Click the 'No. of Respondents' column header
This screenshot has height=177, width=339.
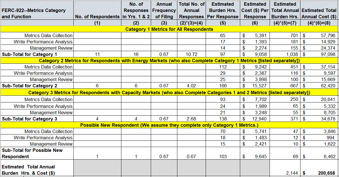tap(97, 17)
